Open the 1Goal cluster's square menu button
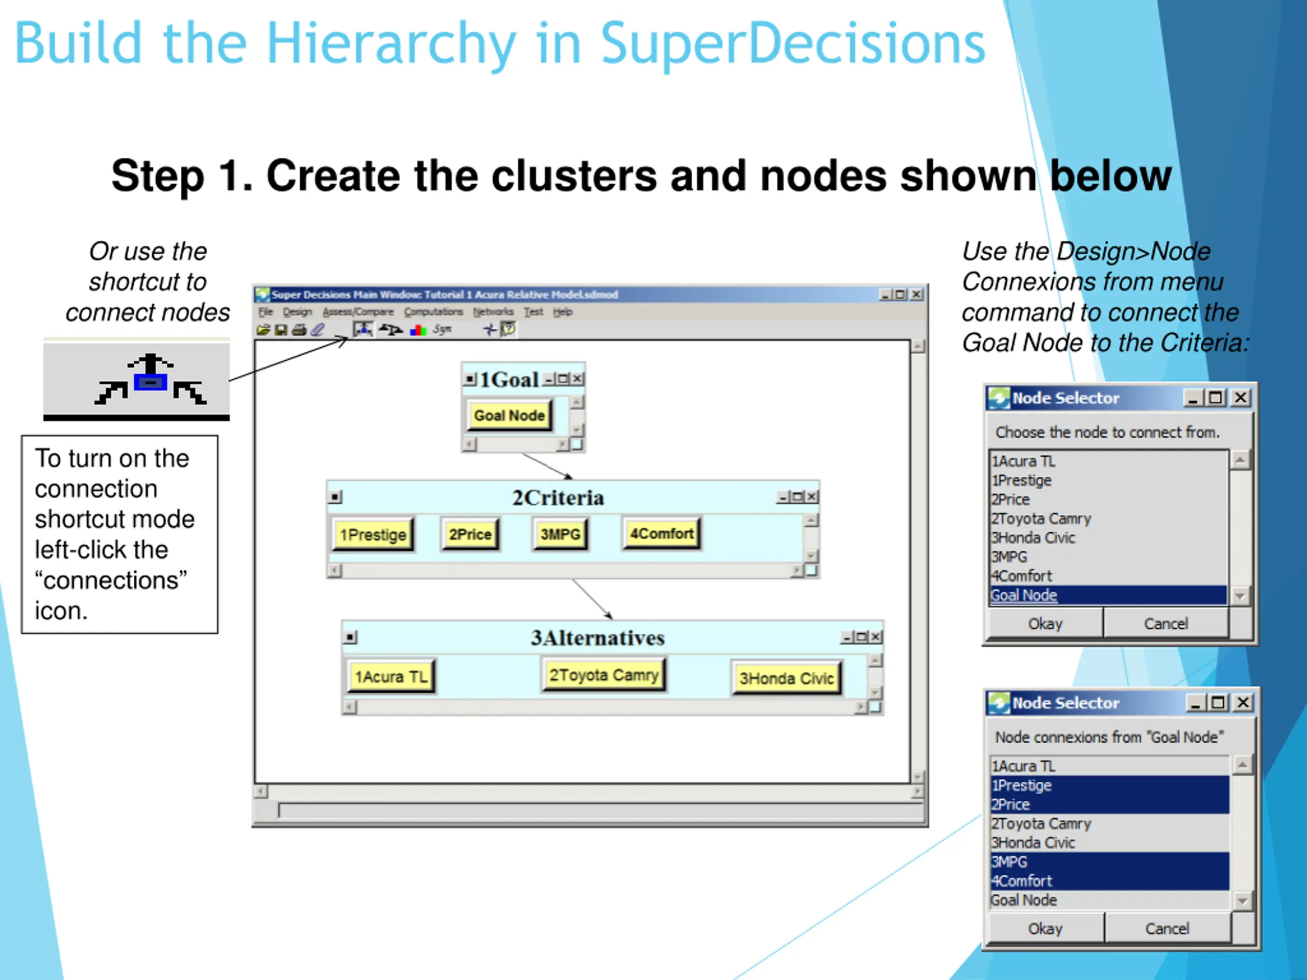Screen dimensions: 1307x980 [x=470, y=379]
